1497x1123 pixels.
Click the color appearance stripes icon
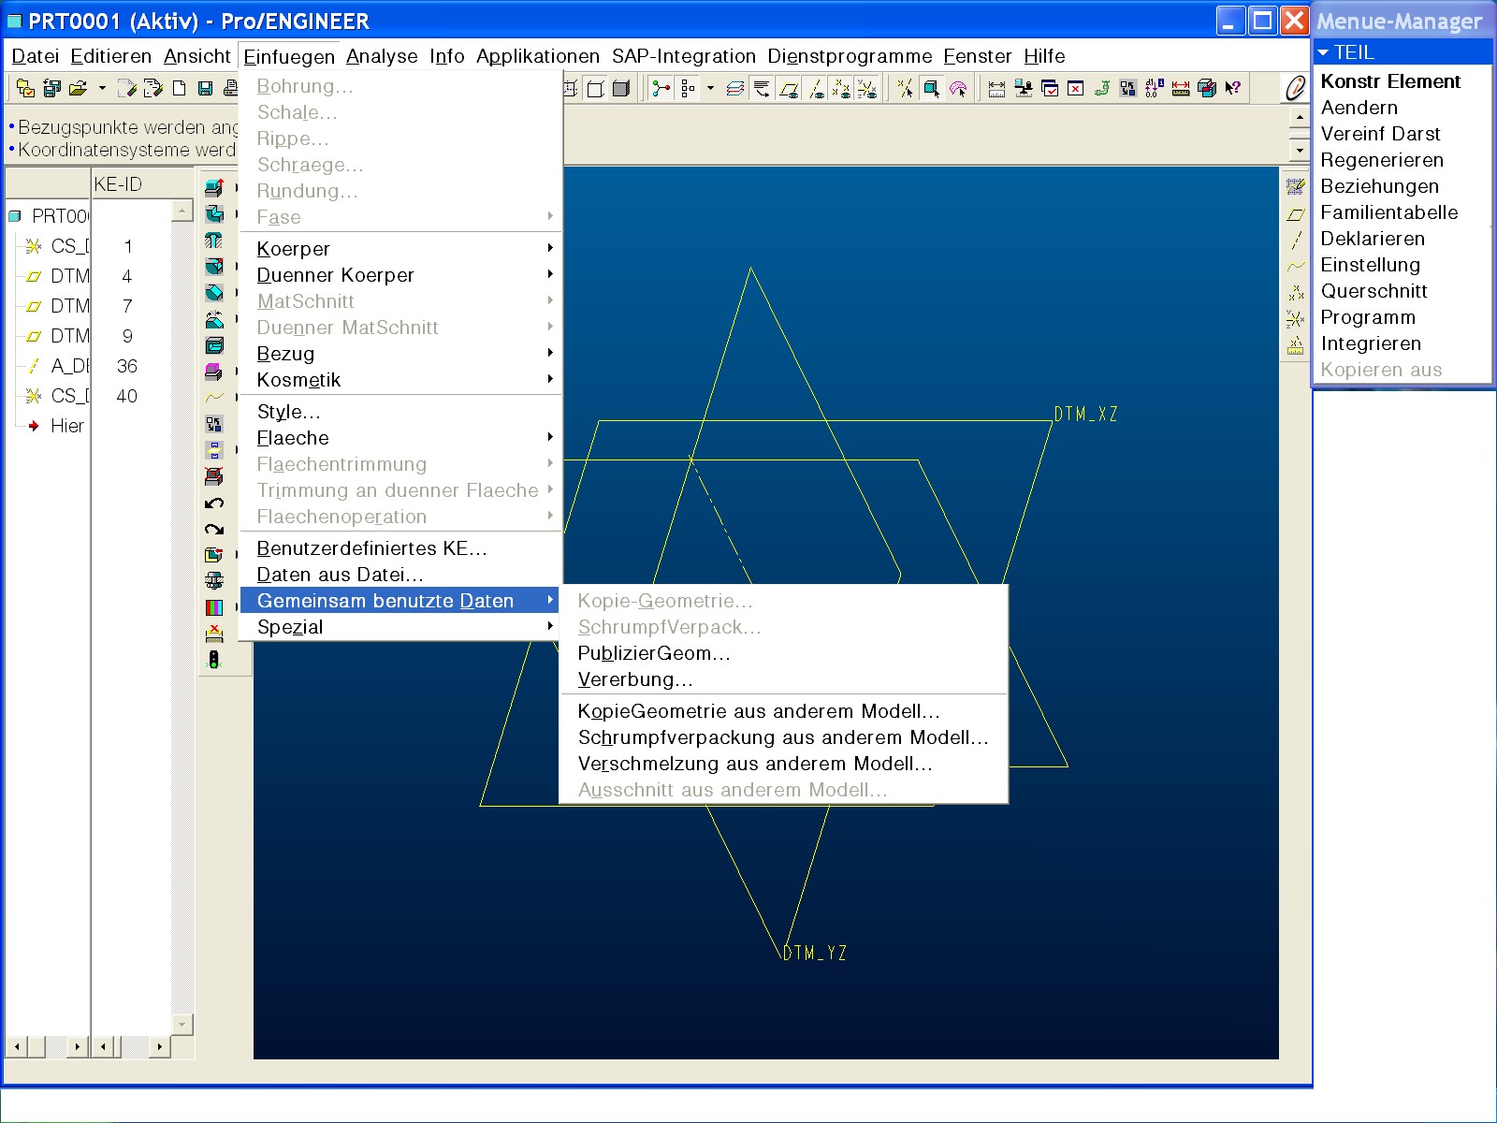214,608
